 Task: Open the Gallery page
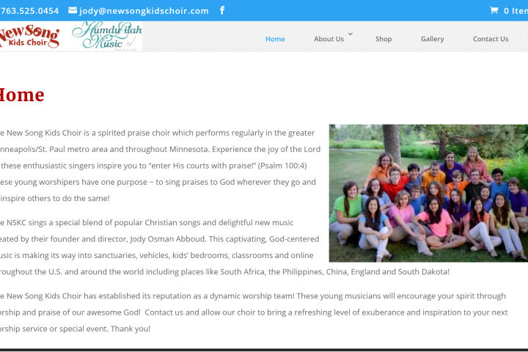433,39
